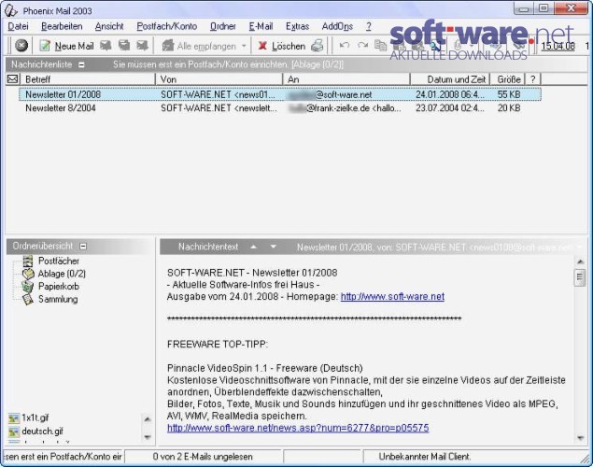
Task: Open the Ansicht menu
Action: point(109,26)
